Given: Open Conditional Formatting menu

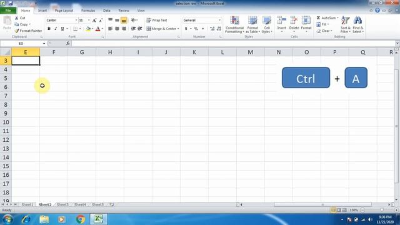Looking at the screenshot, I should click(234, 24).
